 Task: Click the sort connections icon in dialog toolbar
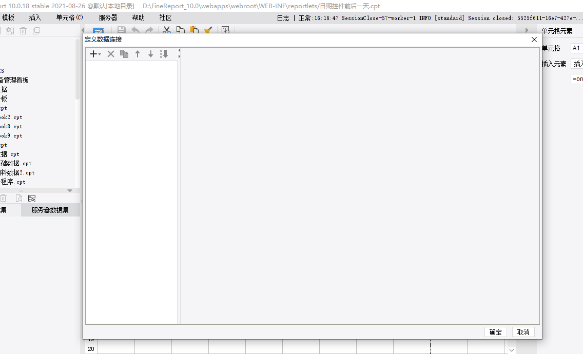(164, 54)
